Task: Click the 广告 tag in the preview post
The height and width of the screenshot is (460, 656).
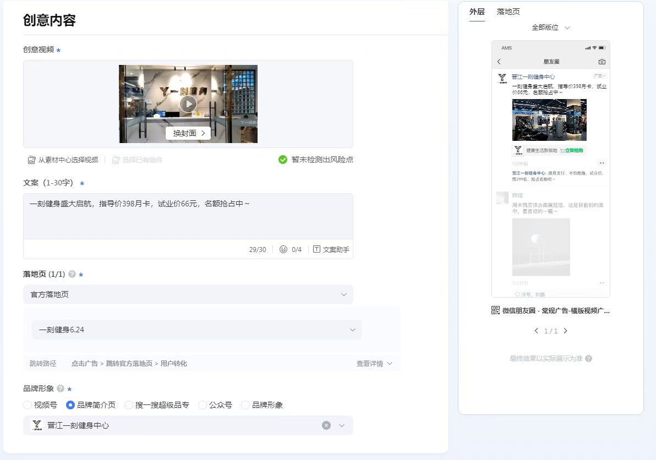Action: point(599,76)
